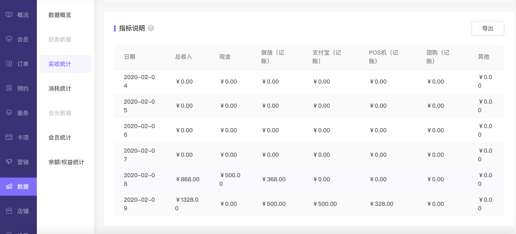Click the 财务数据 group label
The width and height of the screenshot is (516, 234).
[x=60, y=39]
